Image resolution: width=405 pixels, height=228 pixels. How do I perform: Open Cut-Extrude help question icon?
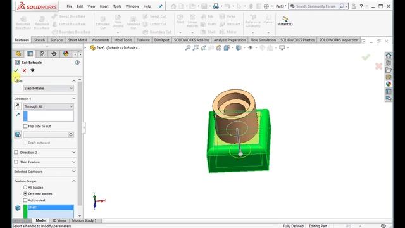pos(77,62)
